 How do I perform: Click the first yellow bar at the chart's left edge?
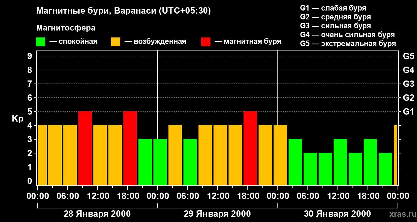42,155
